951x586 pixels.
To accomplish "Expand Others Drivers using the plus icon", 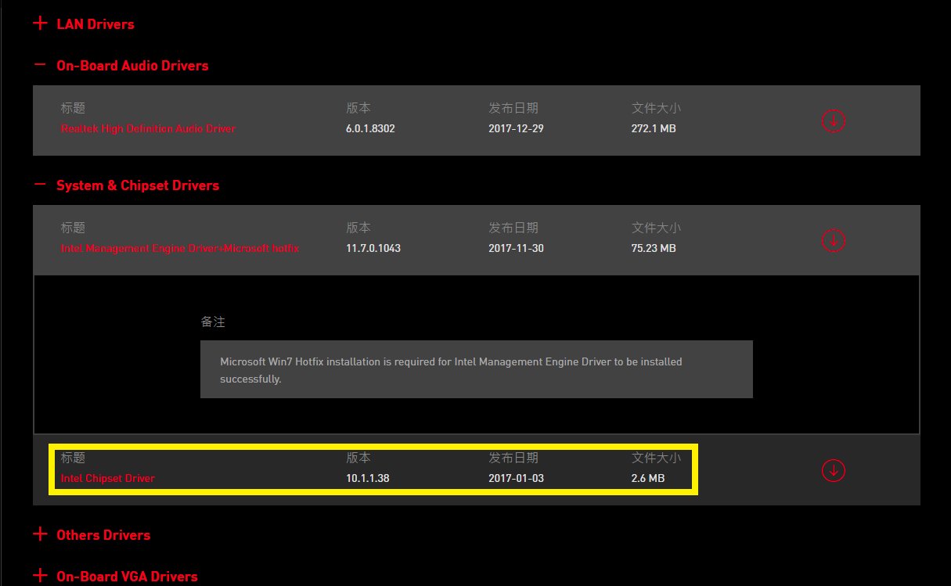I will [40, 534].
